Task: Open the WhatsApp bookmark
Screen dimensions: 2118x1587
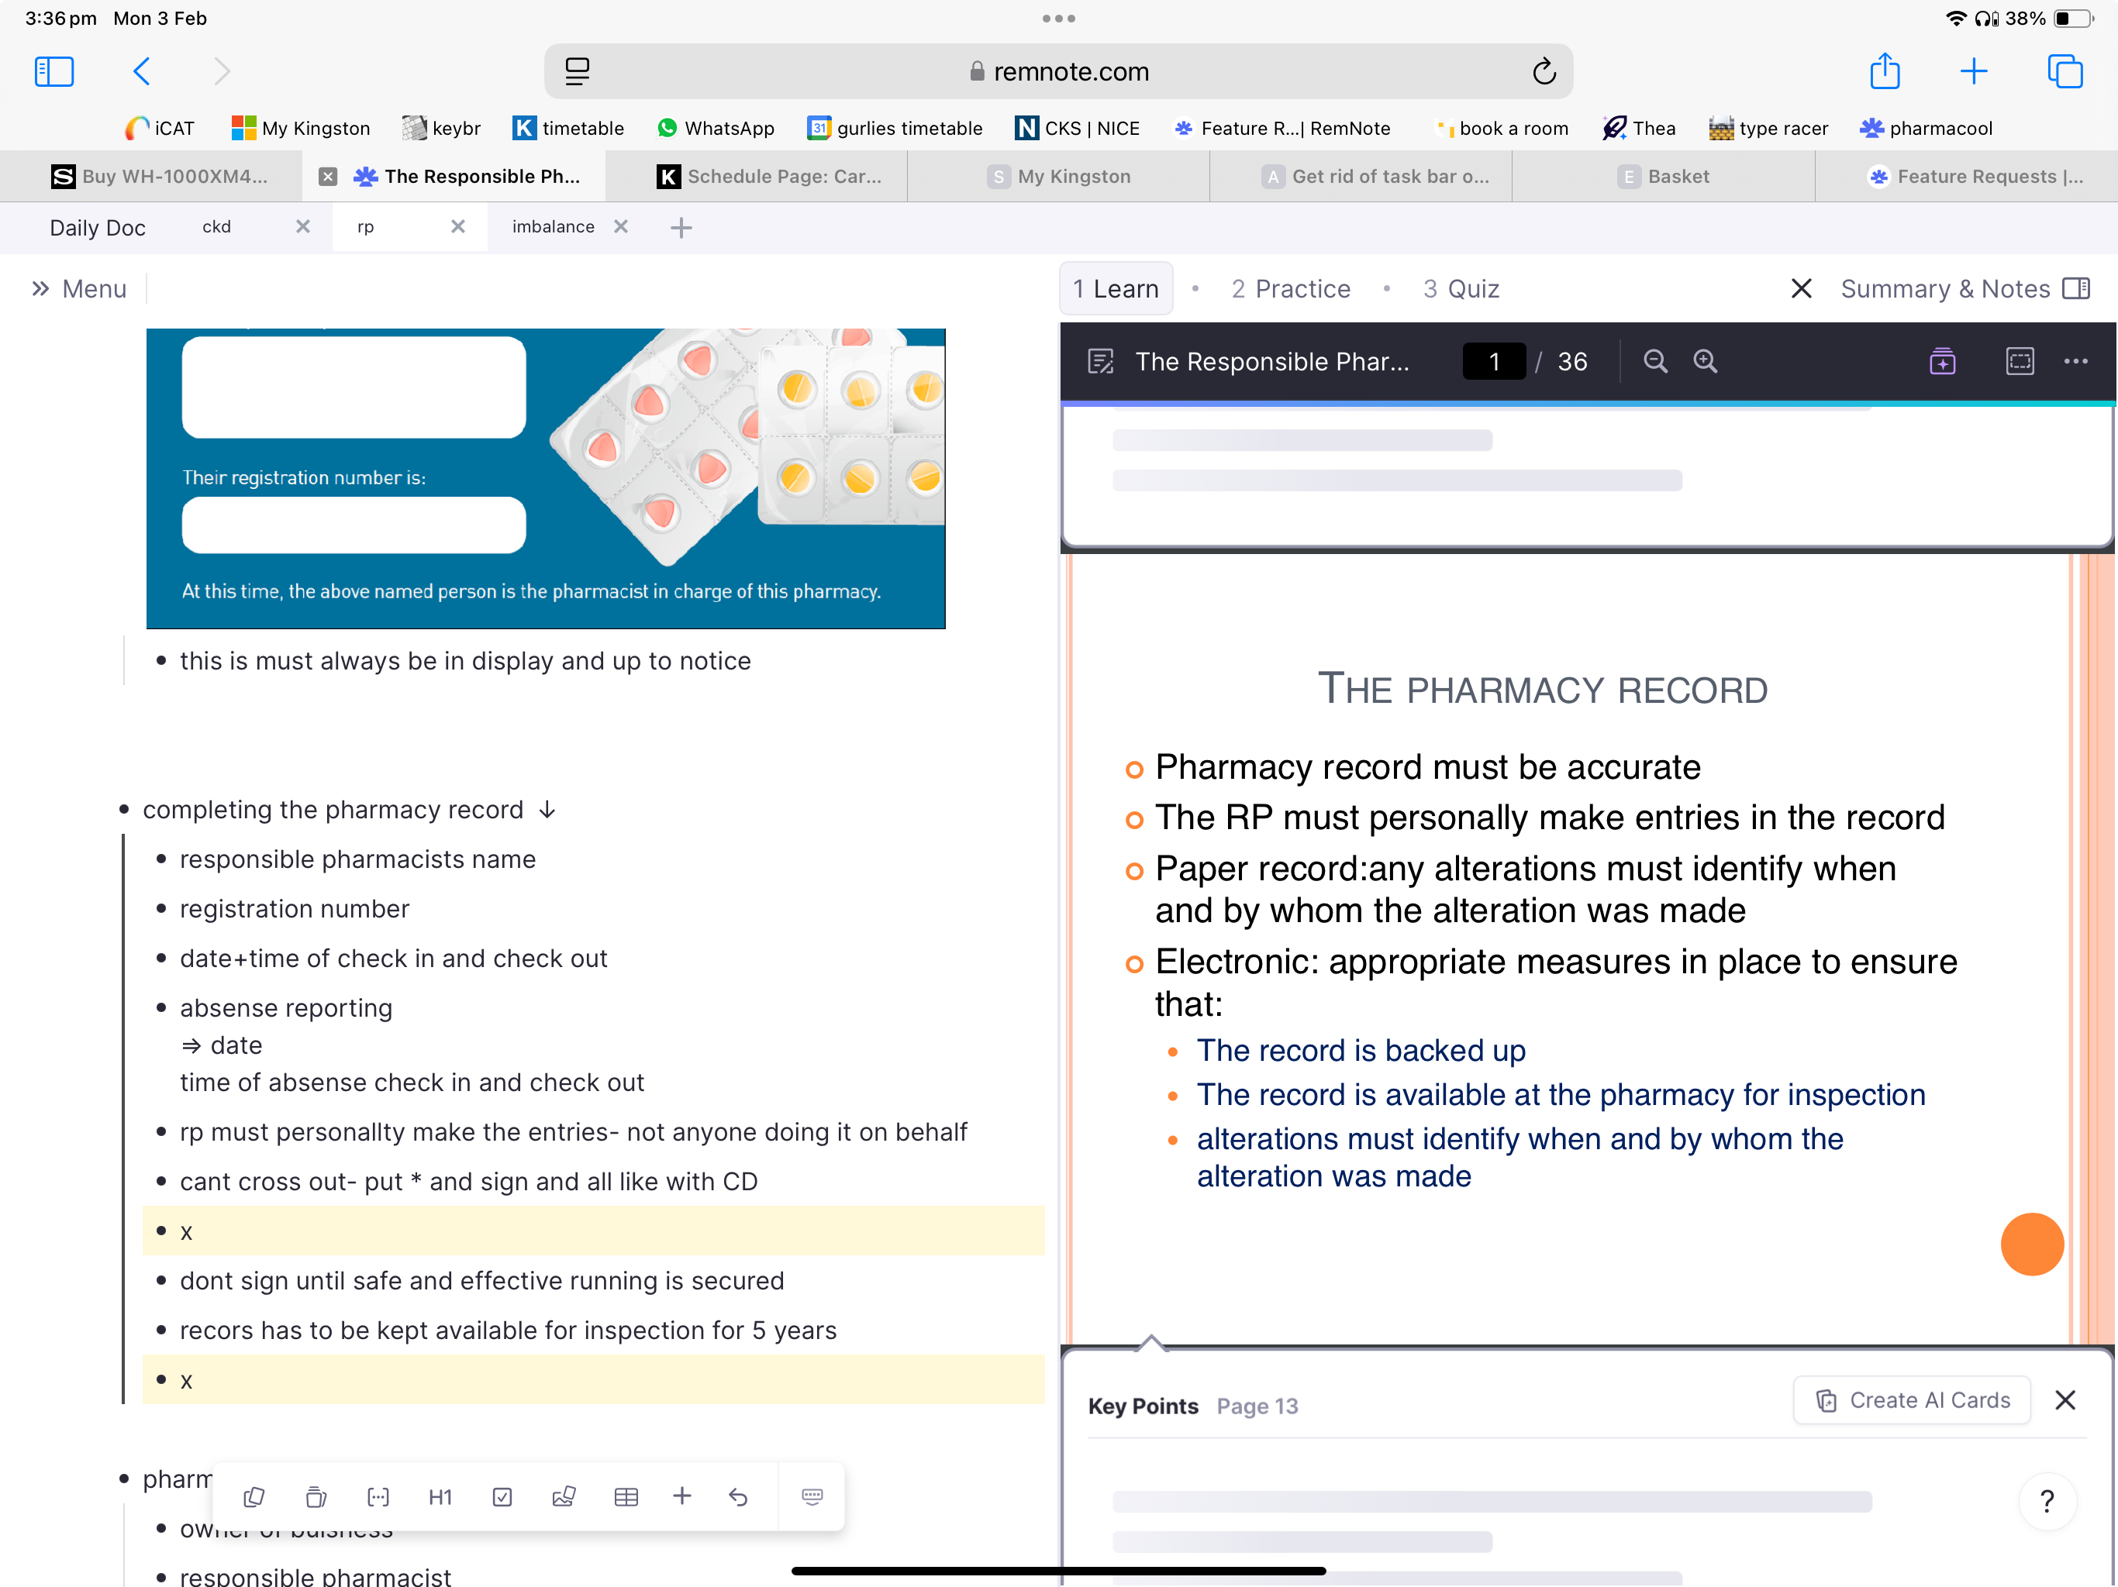Action: point(716,127)
